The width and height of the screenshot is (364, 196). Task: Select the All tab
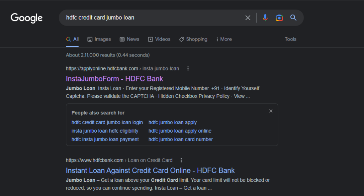coord(72,39)
